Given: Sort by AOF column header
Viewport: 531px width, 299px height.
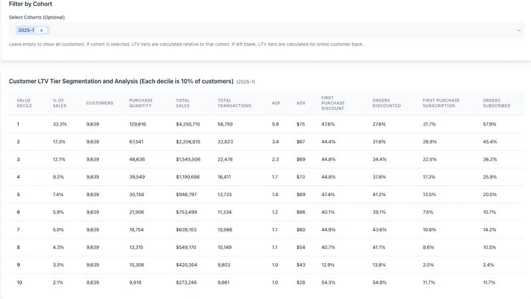Looking at the screenshot, I should tap(276, 103).
